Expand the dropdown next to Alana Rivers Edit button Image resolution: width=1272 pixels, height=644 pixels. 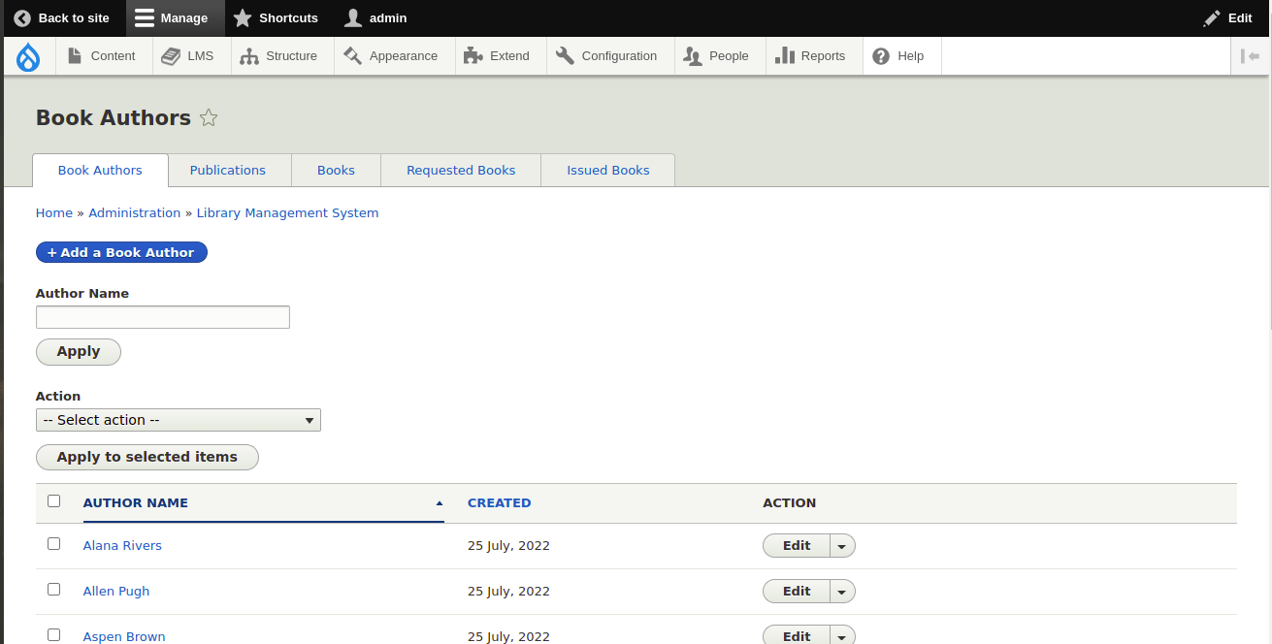(x=840, y=545)
